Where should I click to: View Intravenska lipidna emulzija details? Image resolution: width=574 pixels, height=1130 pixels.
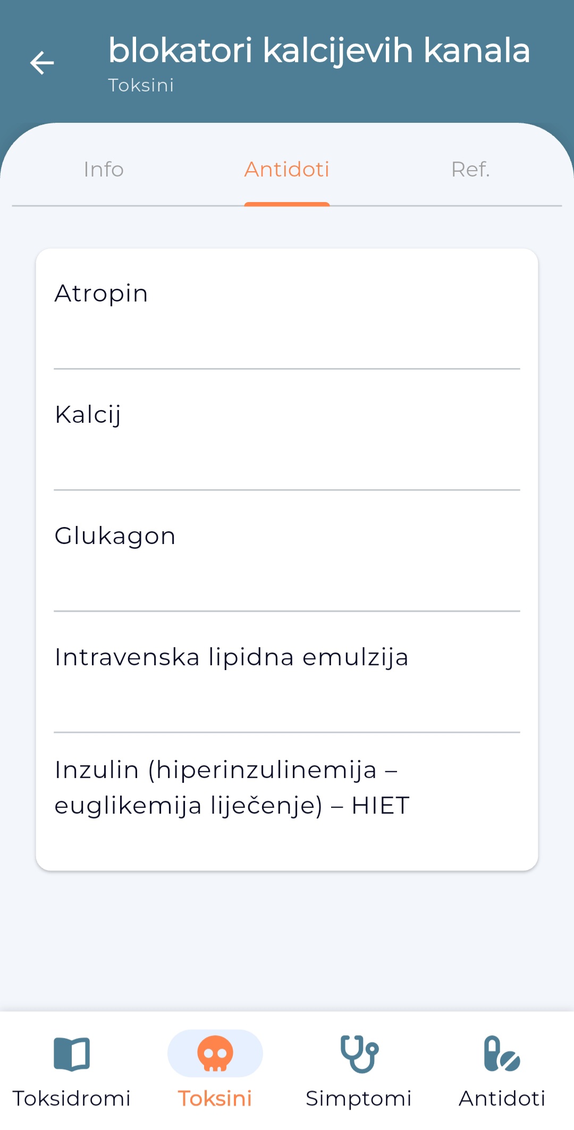click(x=287, y=672)
